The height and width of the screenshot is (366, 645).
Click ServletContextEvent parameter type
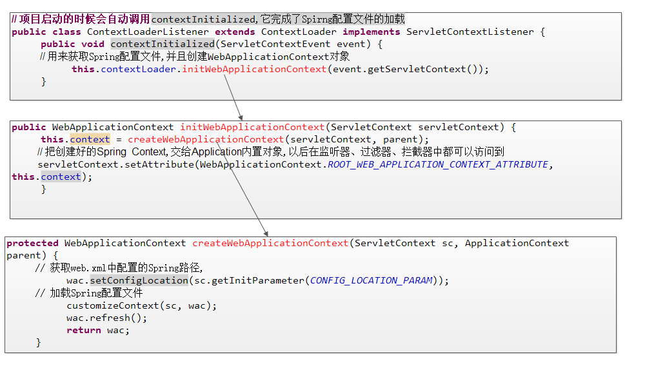pyautogui.click(x=275, y=44)
